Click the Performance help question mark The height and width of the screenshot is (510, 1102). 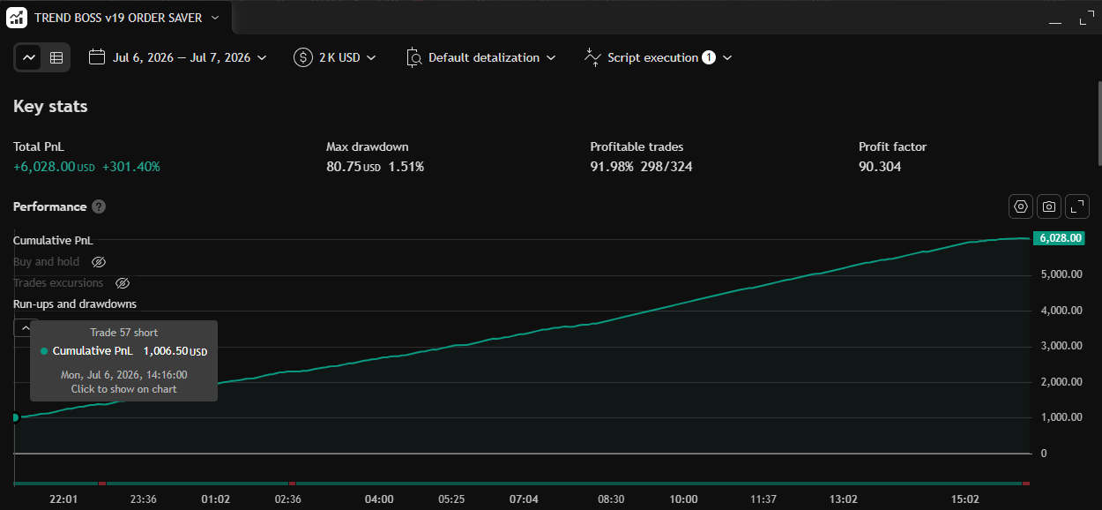coord(99,206)
